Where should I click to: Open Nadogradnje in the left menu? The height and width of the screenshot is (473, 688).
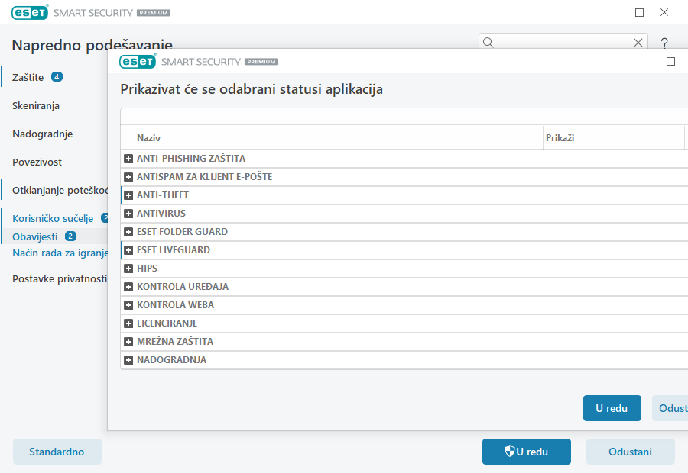[x=42, y=134]
